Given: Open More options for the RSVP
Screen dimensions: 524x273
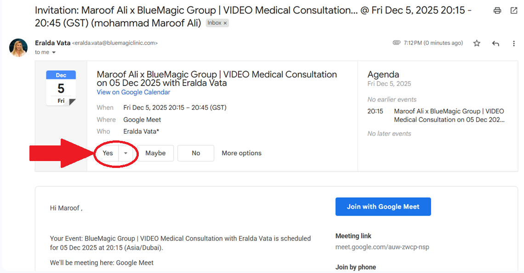Looking at the screenshot, I should point(241,153).
